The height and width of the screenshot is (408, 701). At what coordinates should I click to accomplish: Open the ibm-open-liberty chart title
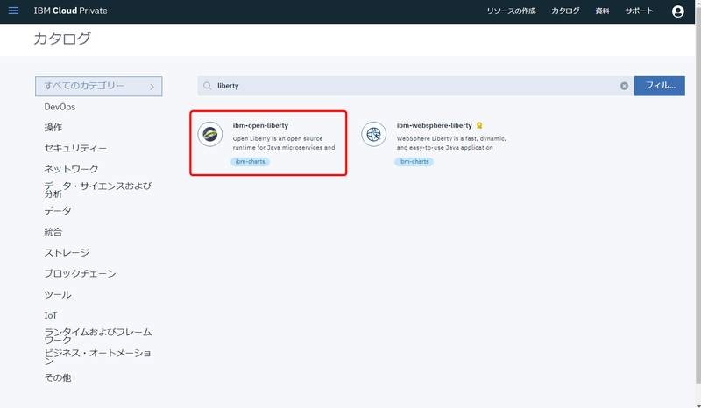click(260, 125)
